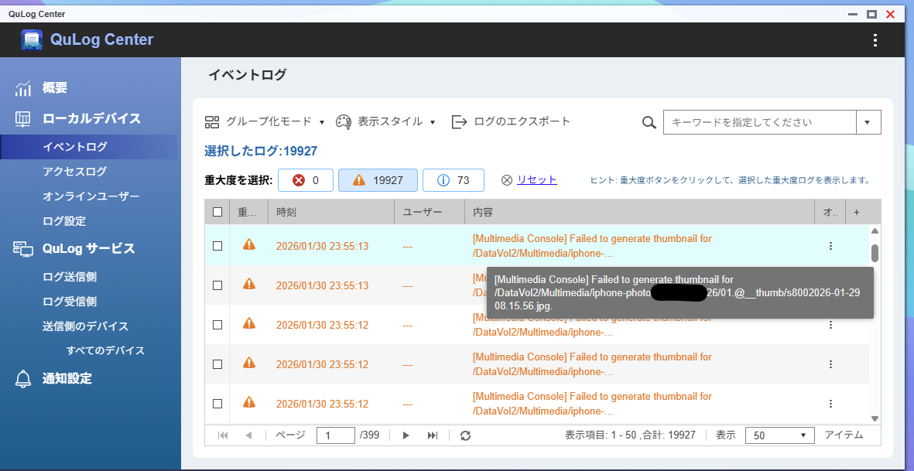Click the リセット link
Image resolution: width=914 pixels, height=471 pixels.
536,179
